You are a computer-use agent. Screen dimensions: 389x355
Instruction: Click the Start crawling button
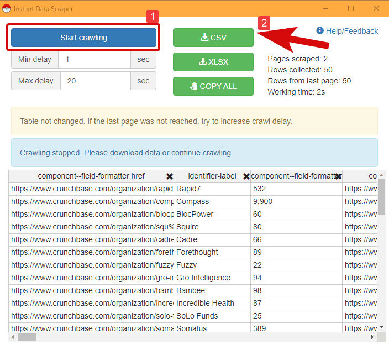click(x=83, y=38)
